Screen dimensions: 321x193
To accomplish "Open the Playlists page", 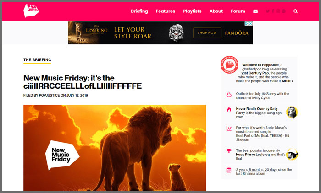I will [x=192, y=11].
